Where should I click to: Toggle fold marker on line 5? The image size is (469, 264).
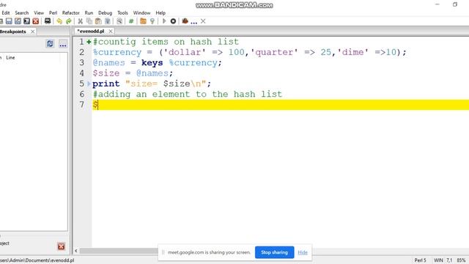click(x=89, y=84)
